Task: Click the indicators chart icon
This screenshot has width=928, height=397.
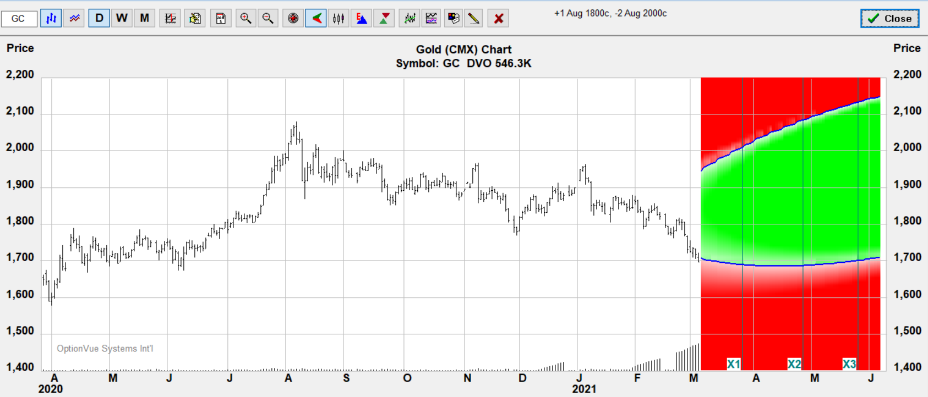Action: [432, 18]
